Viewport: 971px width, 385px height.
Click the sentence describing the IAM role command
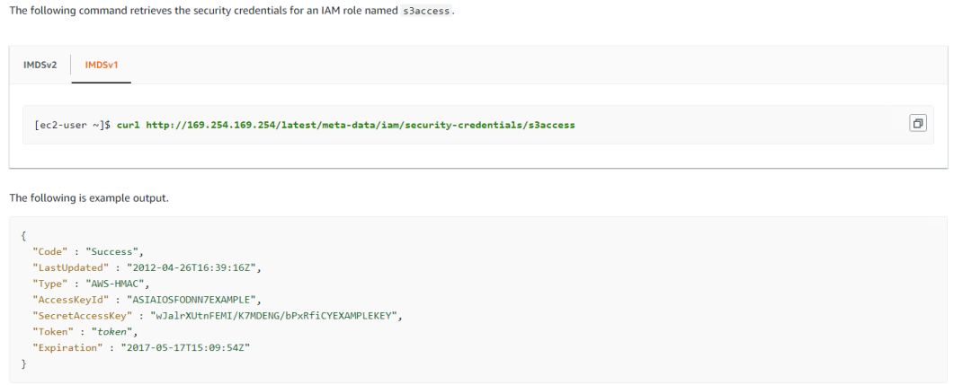pyautogui.click(x=207, y=10)
